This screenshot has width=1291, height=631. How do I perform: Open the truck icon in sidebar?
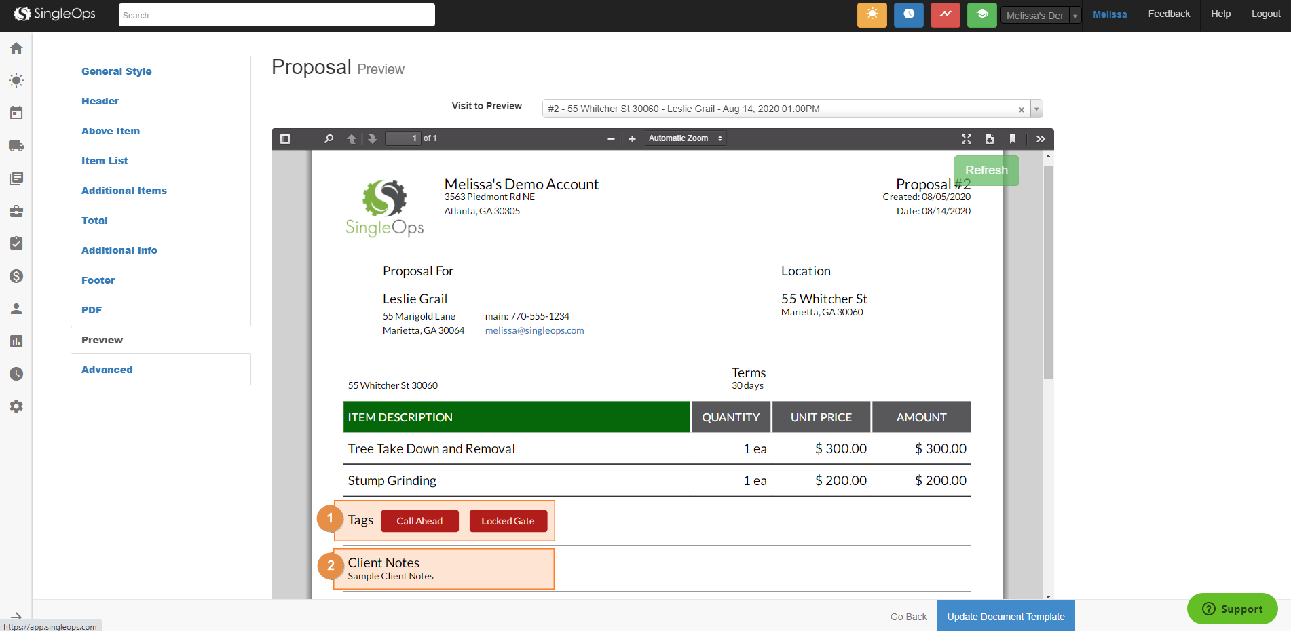click(16, 146)
